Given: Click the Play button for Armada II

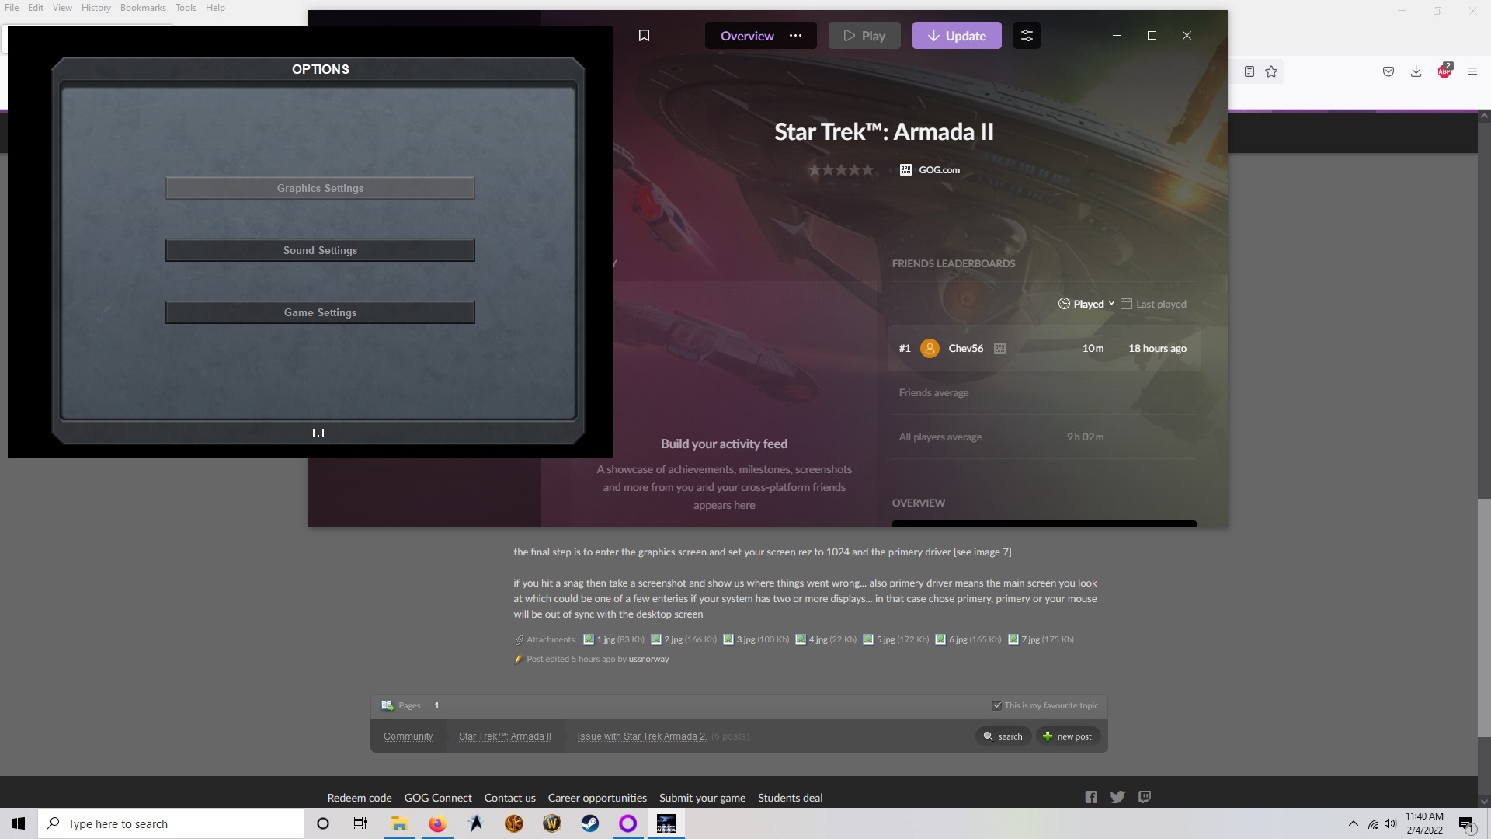Looking at the screenshot, I should click(x=864, y=36).
